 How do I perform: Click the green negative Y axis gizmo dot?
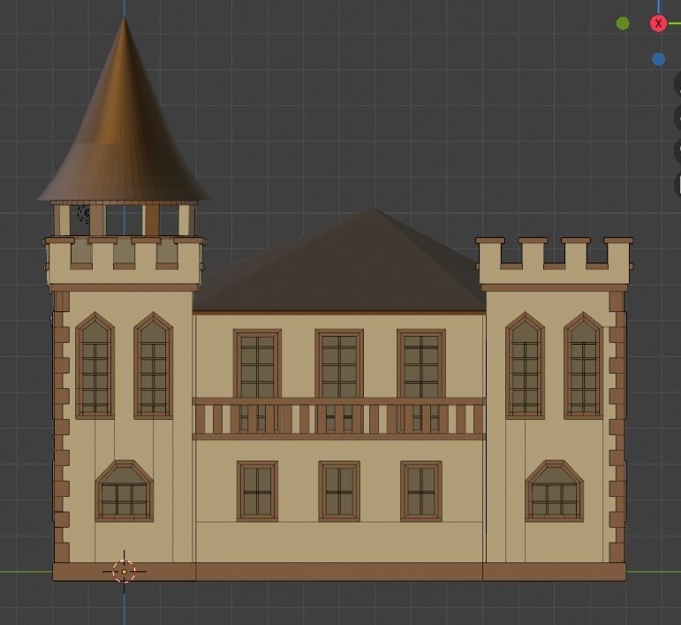click(623, 24)
